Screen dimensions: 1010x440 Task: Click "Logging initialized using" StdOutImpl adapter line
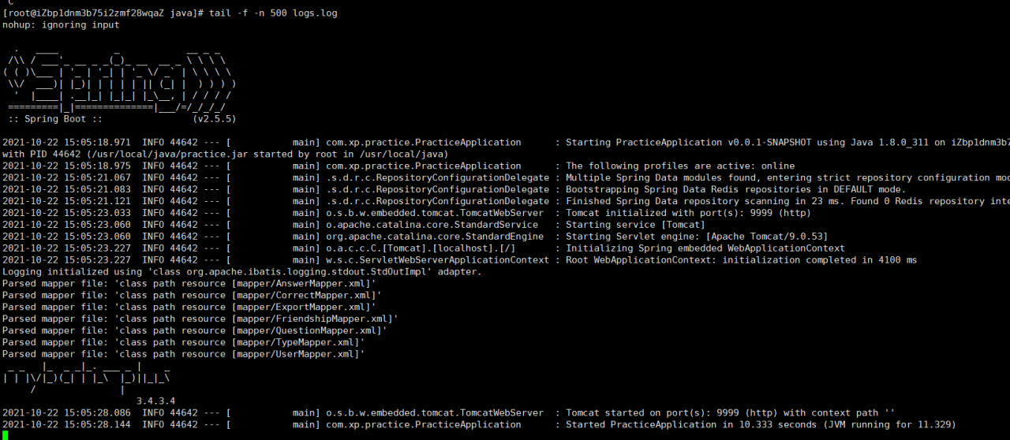241,272
